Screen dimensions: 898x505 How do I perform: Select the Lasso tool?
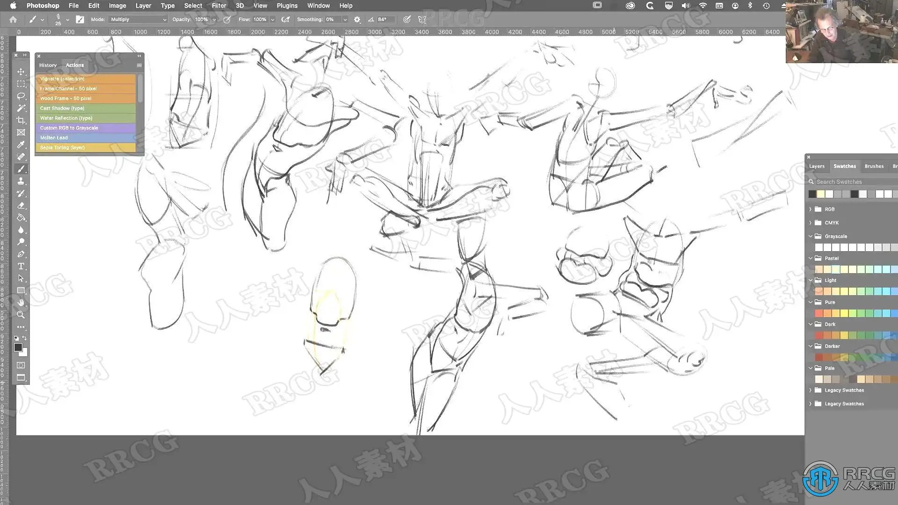pos(21,96)
